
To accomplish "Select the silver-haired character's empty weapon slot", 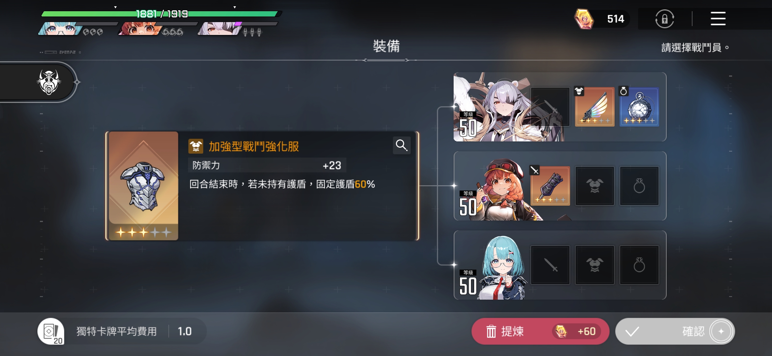I will (x=550, y=107).
